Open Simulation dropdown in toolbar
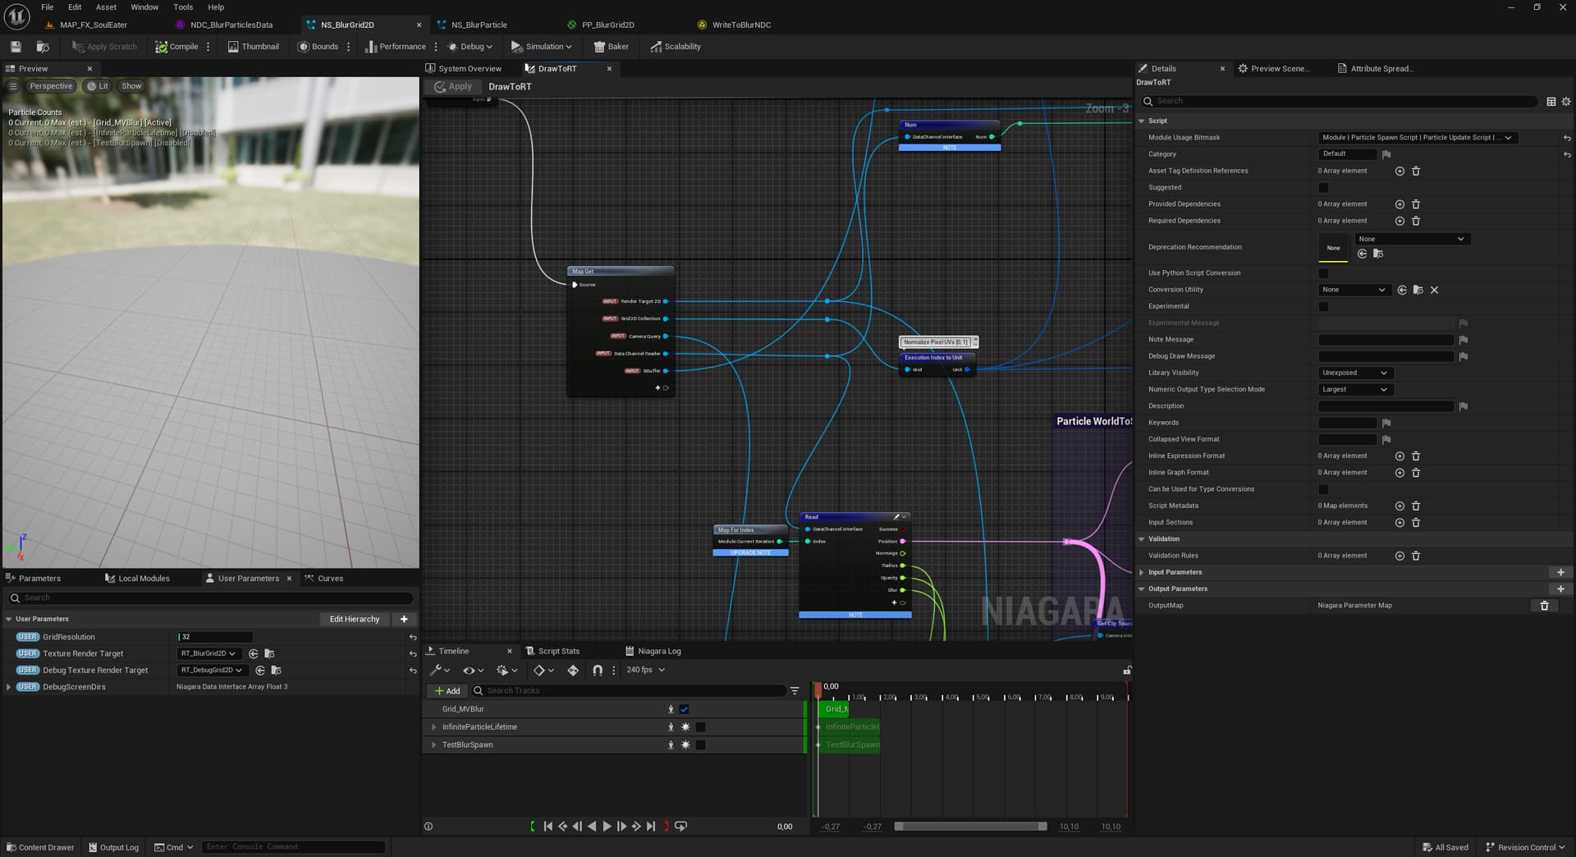Image resolution: width=1576 pixels, height=857 pixels. pos(541,47)
